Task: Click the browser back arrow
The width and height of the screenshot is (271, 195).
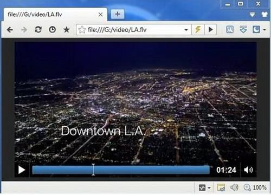Action: (10, 29)
